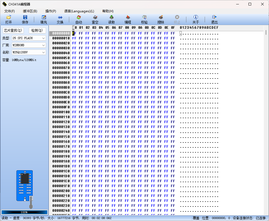Open the 帮助(H) menu
The width and height of the screenshot is (269, 221).
click(108, 11)
